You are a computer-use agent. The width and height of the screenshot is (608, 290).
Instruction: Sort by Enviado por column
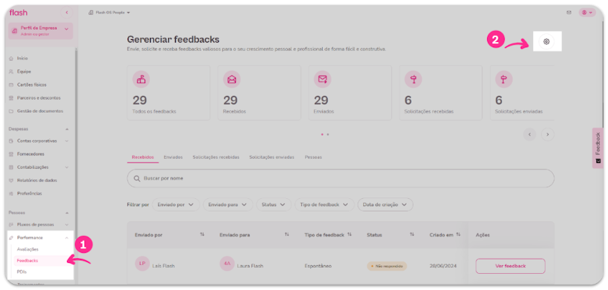tap(202, 235)
